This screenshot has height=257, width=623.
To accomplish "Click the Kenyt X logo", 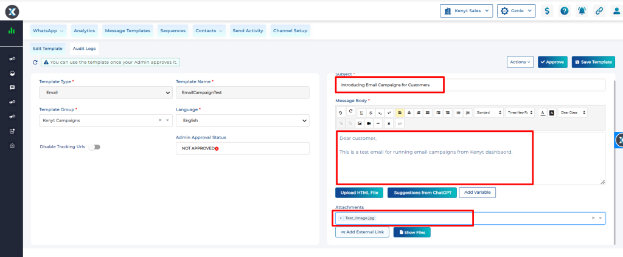I will point(12,12).
